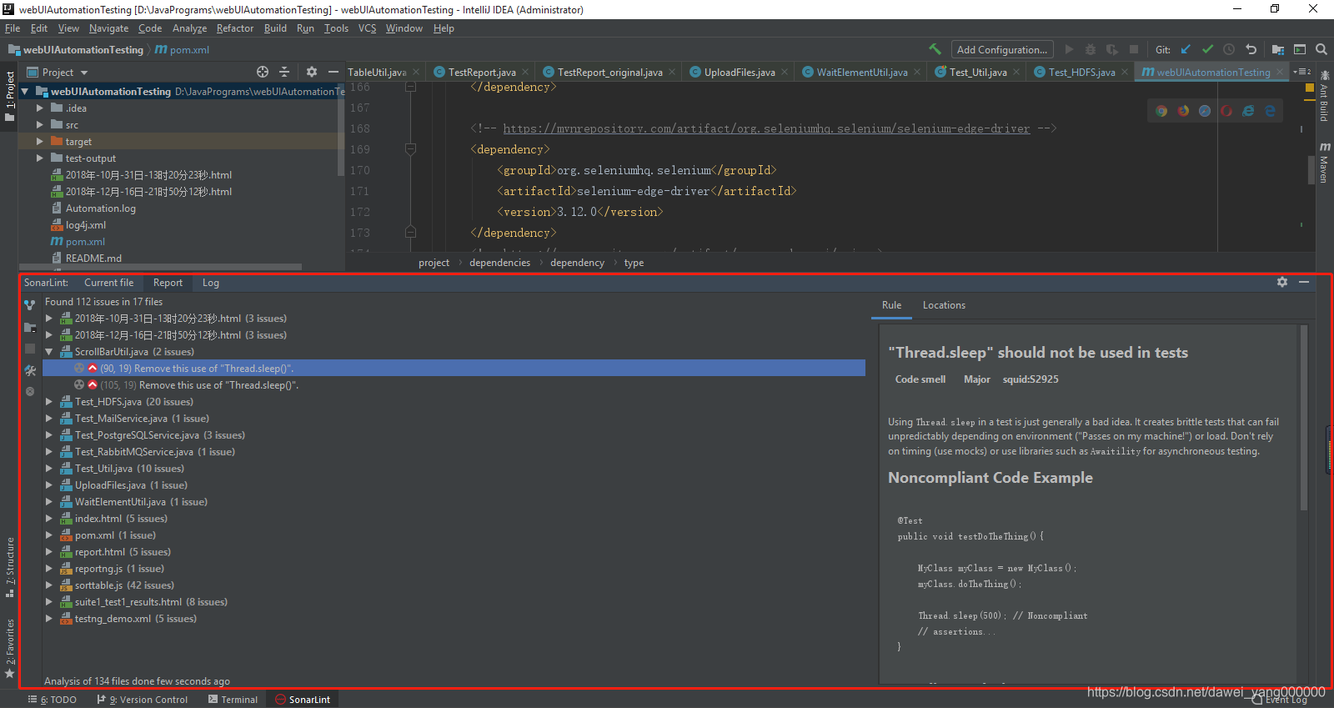Screen dimensions: 1334x708
Task: Open the selenium-edge-driver mvnrepository link
Action: point(766,128)
